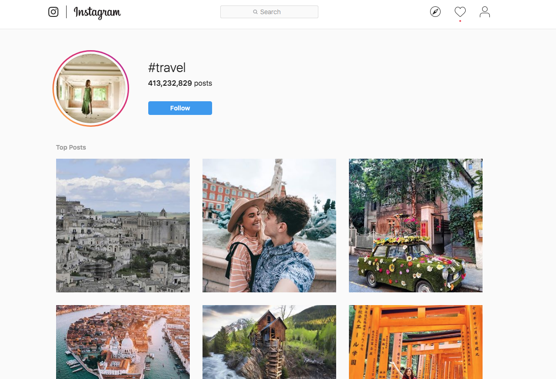Open the Explore compass icon
The width and height of the screenshot is (556, 379).
pyautogui.click(x=435, y=12)
